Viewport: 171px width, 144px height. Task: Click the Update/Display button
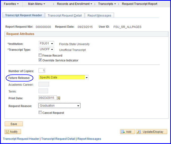pyautogui.click(x=151, y=132)
